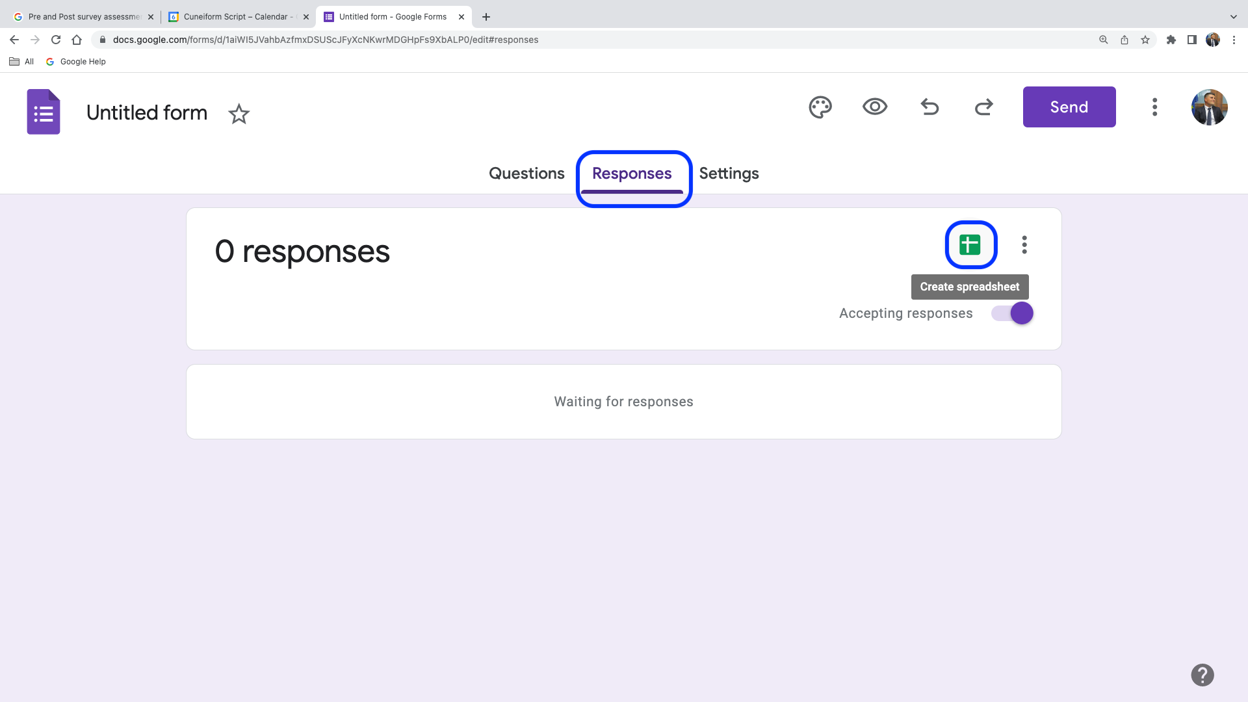Image resolution: width=1248 pixels, height=702 pixels.
Task: Open the Google Help bookmark
Action: pos(76,62)
